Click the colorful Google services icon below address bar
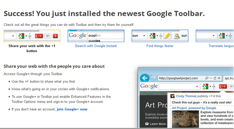The width and height of the screenshot is (234, 129). (205, 86)
